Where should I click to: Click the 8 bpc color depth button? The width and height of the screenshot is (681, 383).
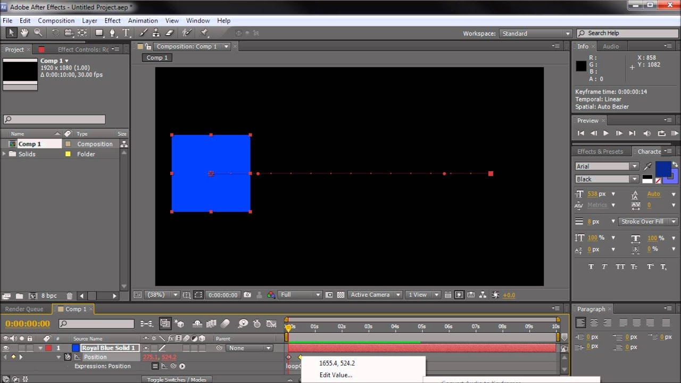(49, 296)
